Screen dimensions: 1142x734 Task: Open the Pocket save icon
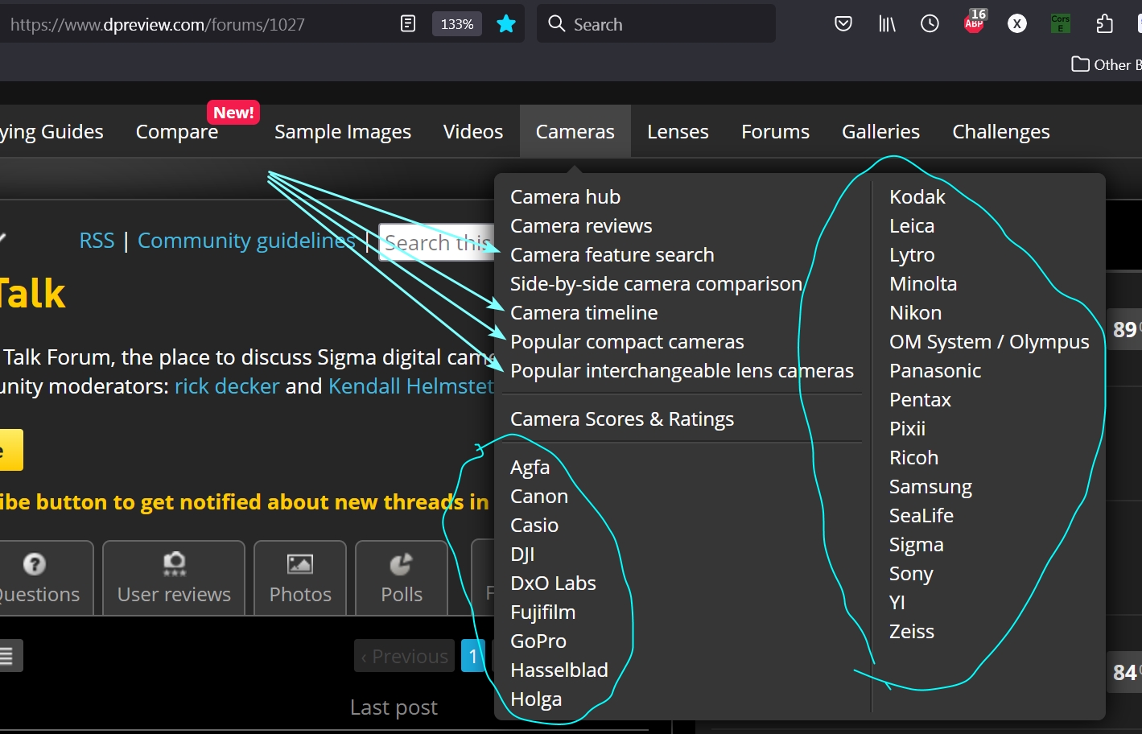(843, 24)
